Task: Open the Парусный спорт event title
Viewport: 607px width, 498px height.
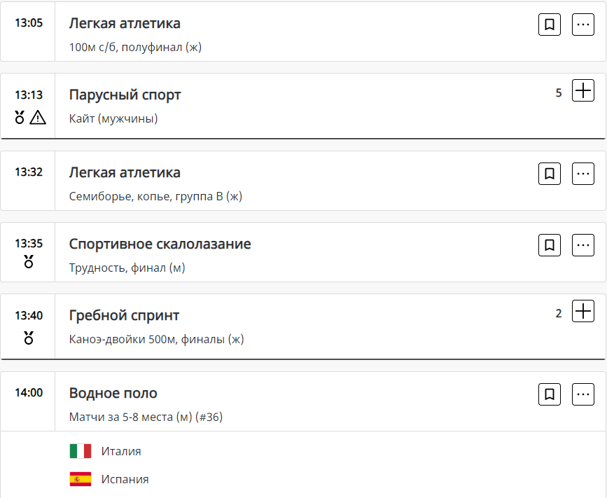Action: click(125, 95)
